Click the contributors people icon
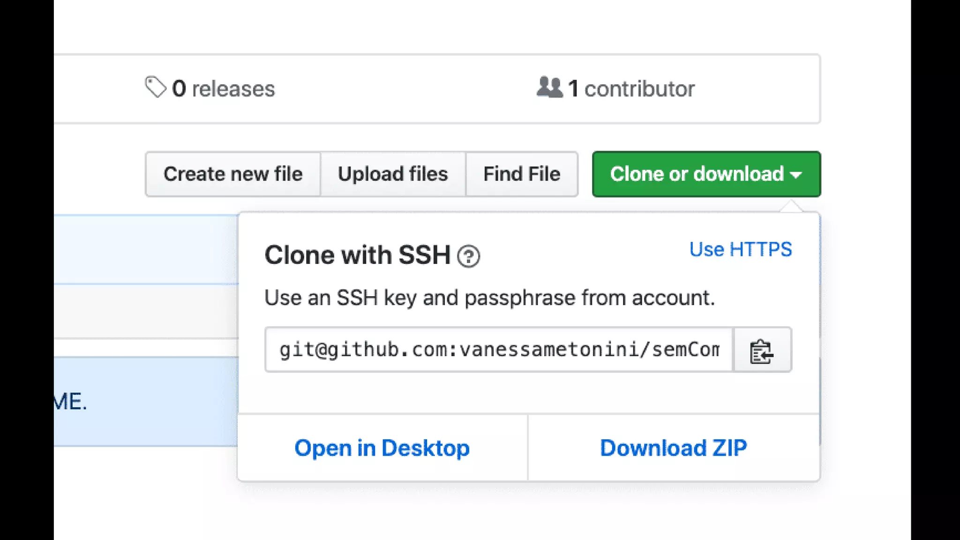The image size is (960, 540). click(x=549, y=87)
